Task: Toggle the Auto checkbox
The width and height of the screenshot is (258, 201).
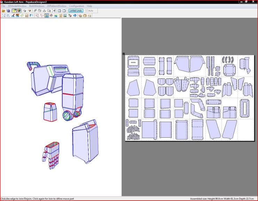Action: pos(87,11)
